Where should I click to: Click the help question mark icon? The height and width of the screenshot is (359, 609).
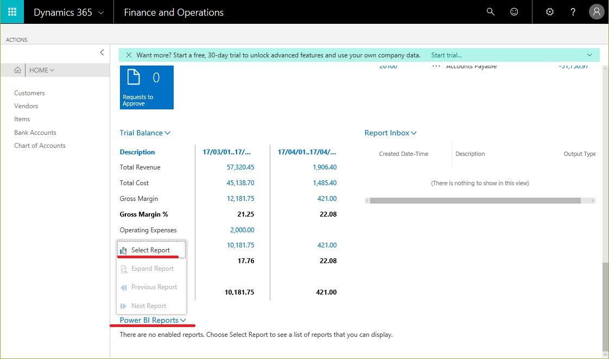click(573, 12)
